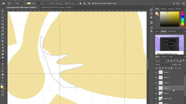Open path alignment options
This screenshot has height=104, width=186.
click(85, 3)
